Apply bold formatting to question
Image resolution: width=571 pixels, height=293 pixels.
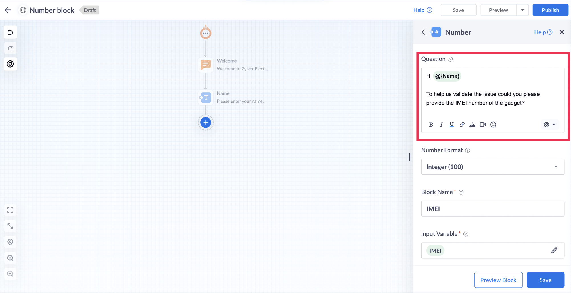coord(431,125)
